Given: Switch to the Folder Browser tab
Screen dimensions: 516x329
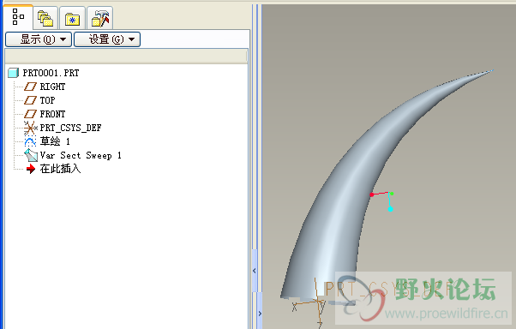Looking at the screenshot, I should point(45,18).
